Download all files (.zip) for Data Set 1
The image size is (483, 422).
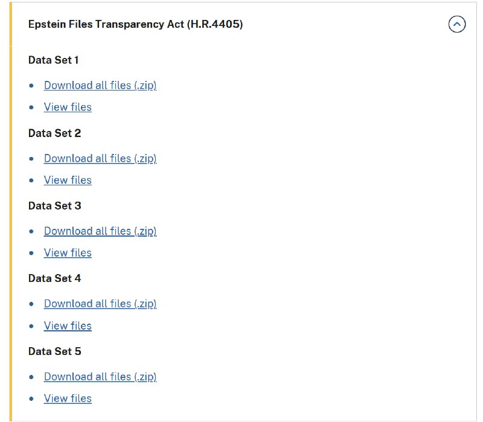(100, 85)
